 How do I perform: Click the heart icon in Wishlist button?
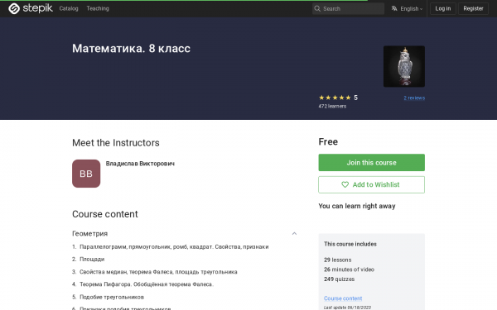345,184
